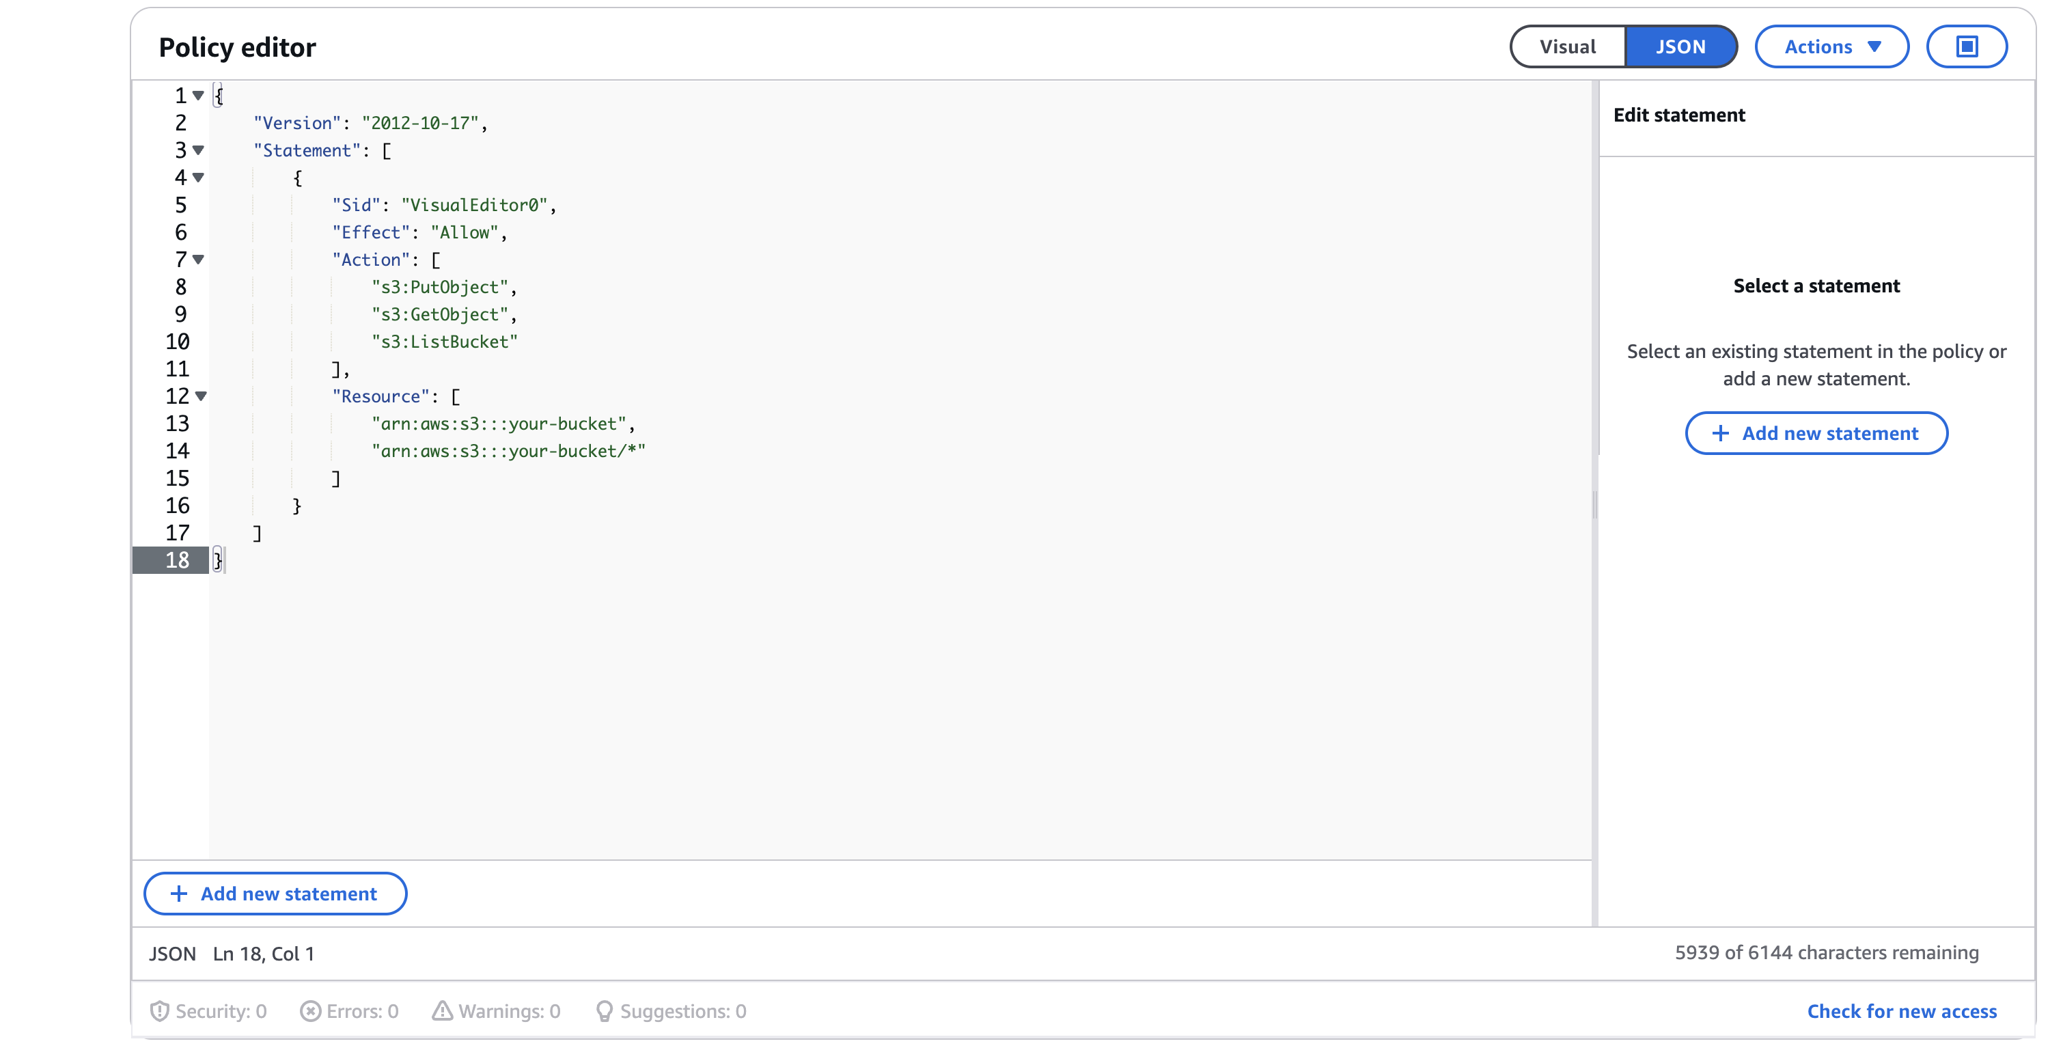
Task: Click the "s3:GetObject" action text
Action: 440,314
